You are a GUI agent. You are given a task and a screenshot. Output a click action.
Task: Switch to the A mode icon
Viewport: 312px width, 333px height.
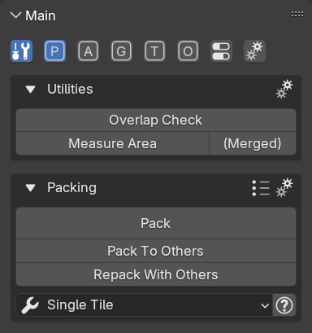[88, 51]
